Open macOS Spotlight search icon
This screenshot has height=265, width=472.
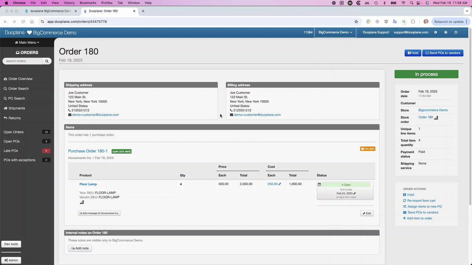(x=412, y=3)
